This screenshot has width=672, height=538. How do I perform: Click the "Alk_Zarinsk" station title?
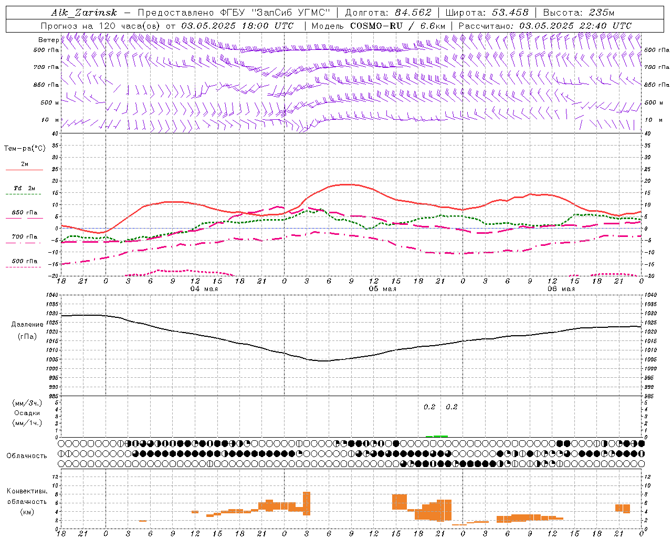click(84, 13)
